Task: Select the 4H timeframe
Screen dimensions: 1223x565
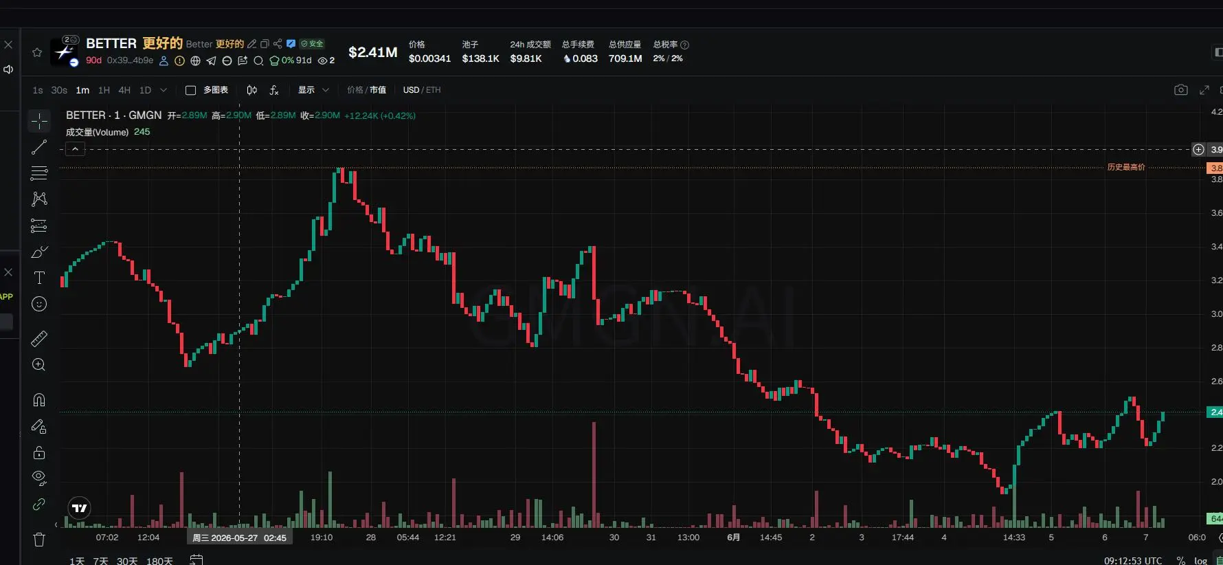Action: 124,90
